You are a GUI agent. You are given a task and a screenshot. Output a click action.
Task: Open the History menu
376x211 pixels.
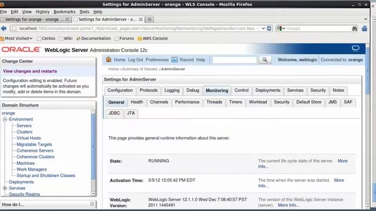point(42,12)
